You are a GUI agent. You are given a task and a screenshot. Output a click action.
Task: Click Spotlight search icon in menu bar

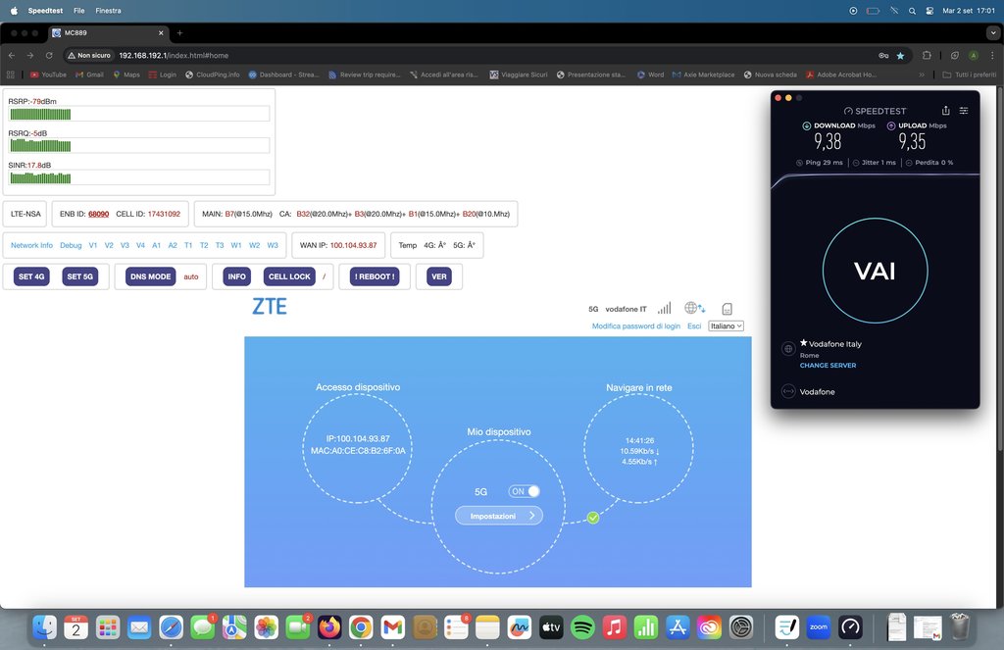pos(912,10)
